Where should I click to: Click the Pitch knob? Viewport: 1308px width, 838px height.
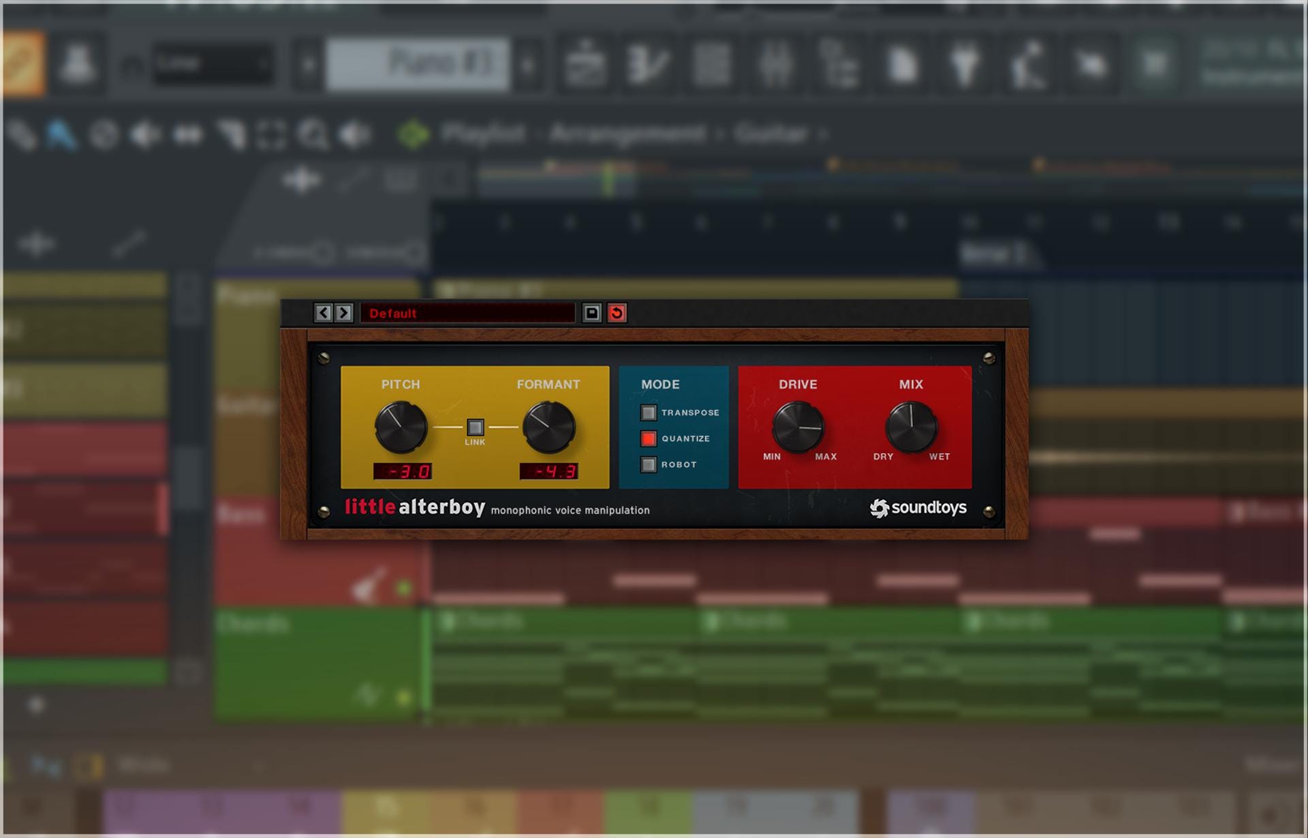(x=401, y=427)
